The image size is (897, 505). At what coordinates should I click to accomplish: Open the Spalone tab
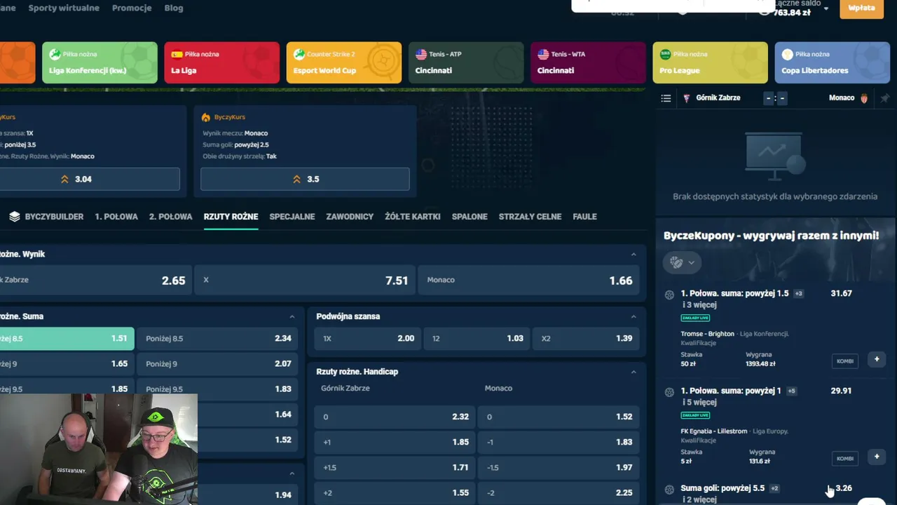470,217
